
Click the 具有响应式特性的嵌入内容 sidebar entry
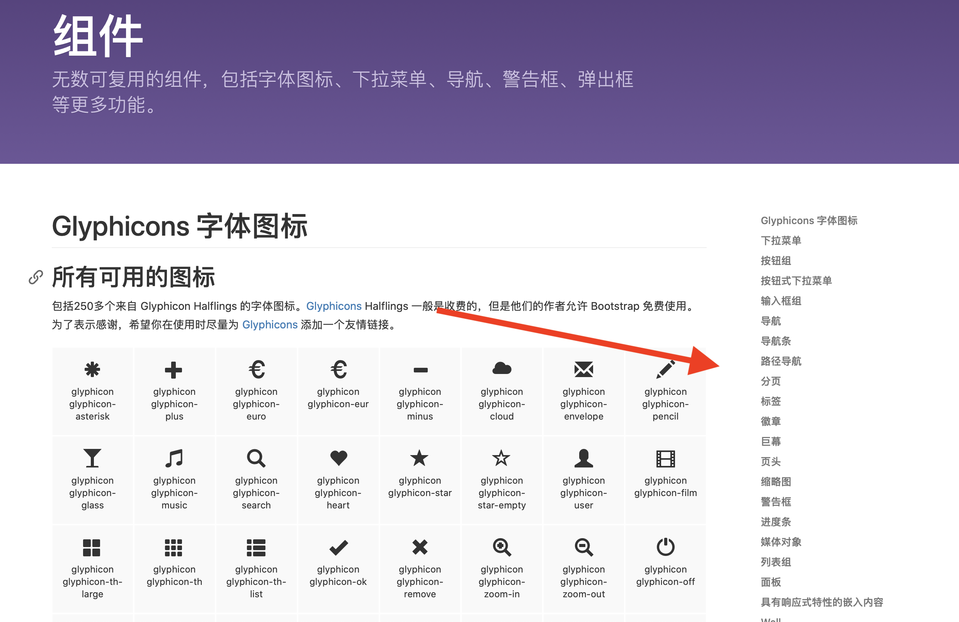point(821,602)
